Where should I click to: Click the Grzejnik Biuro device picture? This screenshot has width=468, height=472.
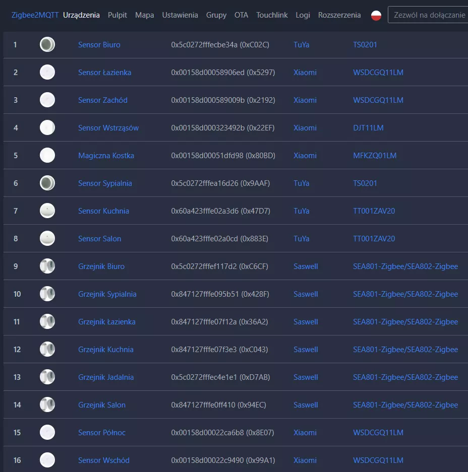coord(47,266)
